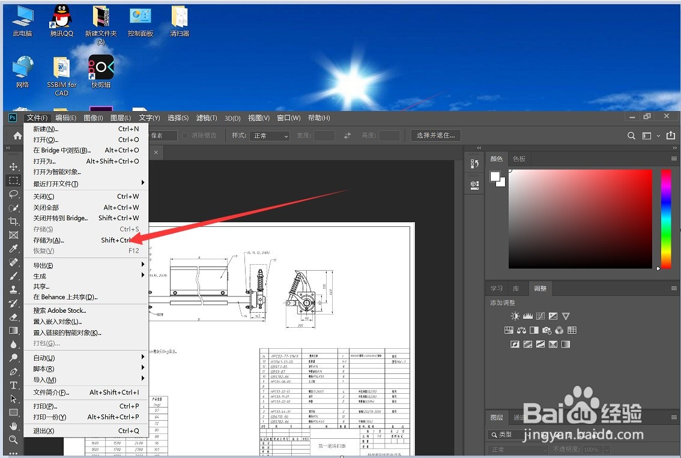Click the foreground color swatch
Image resolution: width=681 pixels, height=458 pixels.
pyautogui.click(x=495, y=176)
